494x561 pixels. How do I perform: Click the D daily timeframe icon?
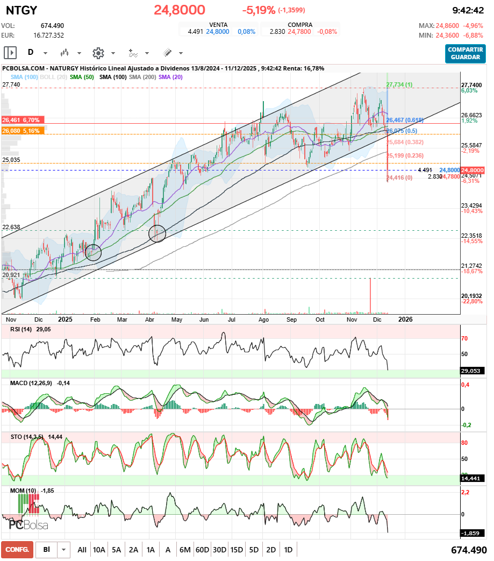click(31, 53)
